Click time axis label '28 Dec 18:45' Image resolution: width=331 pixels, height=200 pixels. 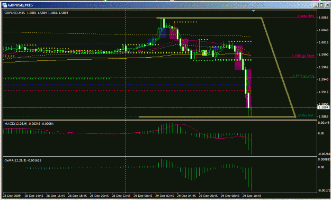(x=77, y=196)
